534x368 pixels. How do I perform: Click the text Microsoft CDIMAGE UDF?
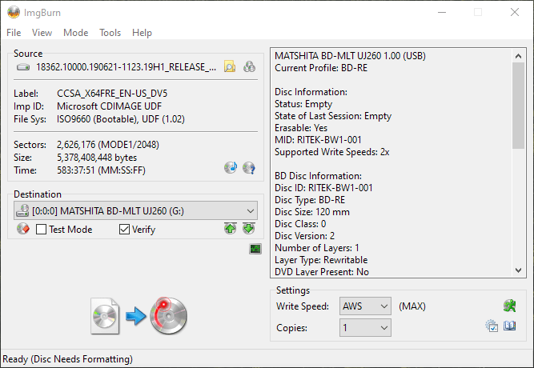point(109,106)
